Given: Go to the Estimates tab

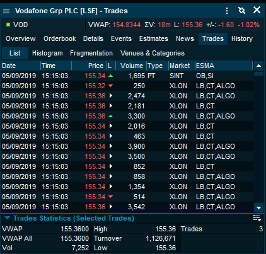Looking at the screenshot, I should click(x=154, y=38).
